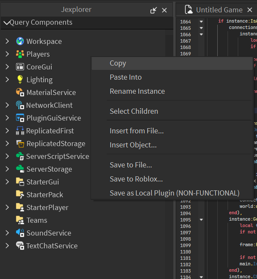Choose Save to Roblox... menu entry
This screenshot has height=279, width=257.
point(172,179)
